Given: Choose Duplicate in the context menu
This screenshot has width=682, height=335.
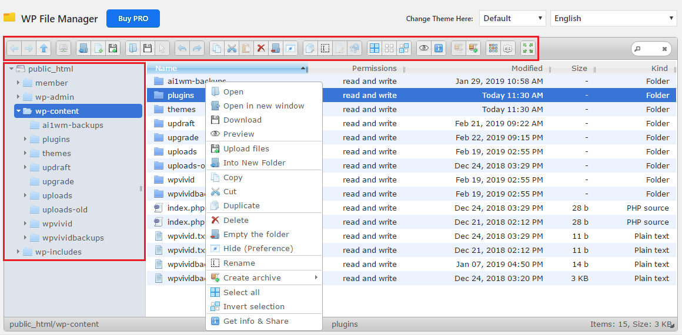Looking at the screenshot, I should pyautogui.click(x=263, y=206).
